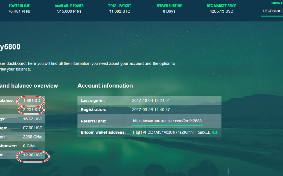Select the referral link input field
The height and width of the screenshot is (176, 283).
(167, 121)
